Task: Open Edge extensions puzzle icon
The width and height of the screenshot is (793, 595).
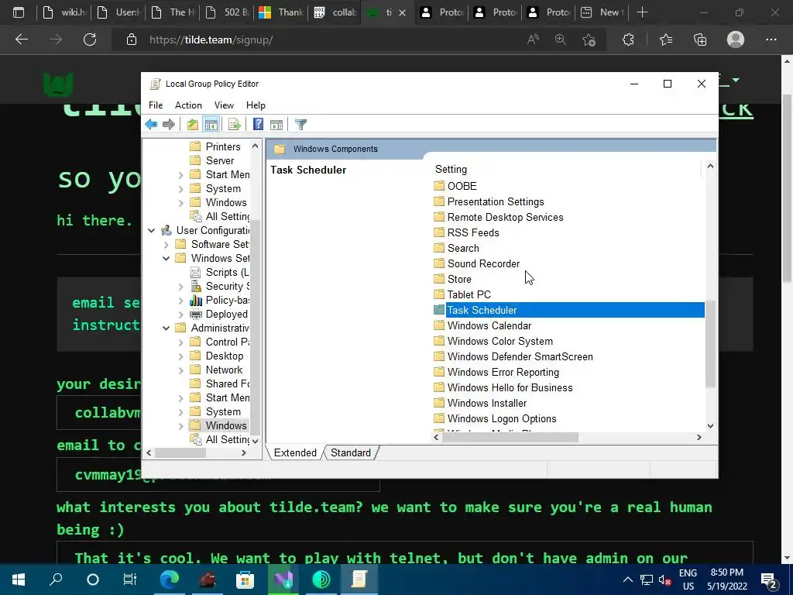Action: 628,40
